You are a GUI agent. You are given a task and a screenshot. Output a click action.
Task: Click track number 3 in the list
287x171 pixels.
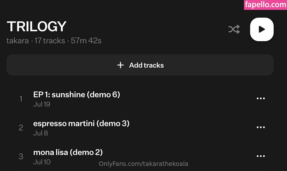click(21, 157)
